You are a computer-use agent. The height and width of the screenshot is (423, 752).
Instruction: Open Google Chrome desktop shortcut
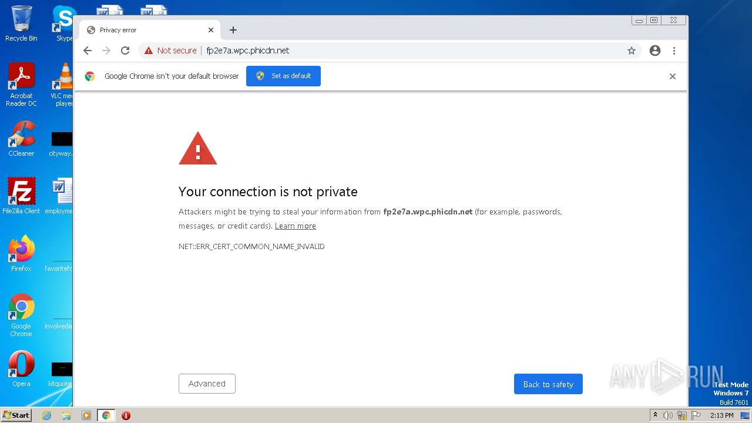click(x=21, y=315)
